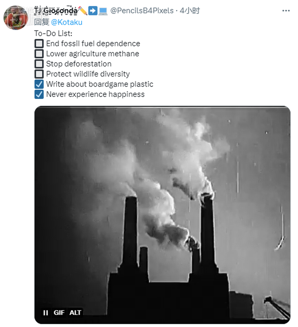
Task: Open the @Kotaku mention link
Action: (x=67, y=22)
